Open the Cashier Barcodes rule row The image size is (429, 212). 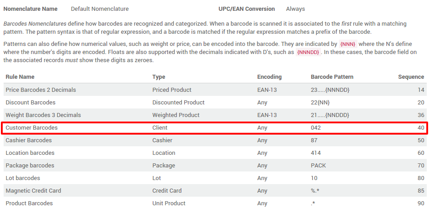[29, 140]
